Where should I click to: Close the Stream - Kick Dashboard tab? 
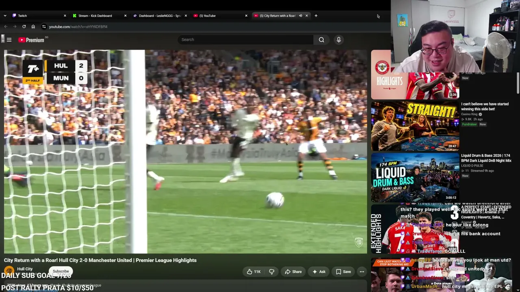125,16
